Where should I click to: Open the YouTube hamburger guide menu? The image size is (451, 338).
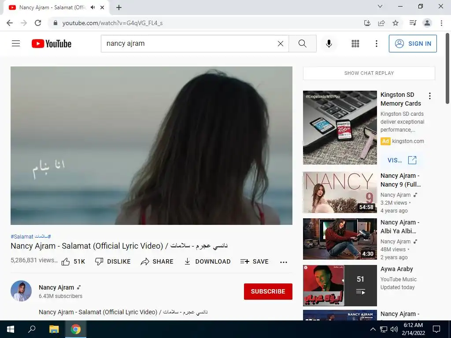coord(16,44)
